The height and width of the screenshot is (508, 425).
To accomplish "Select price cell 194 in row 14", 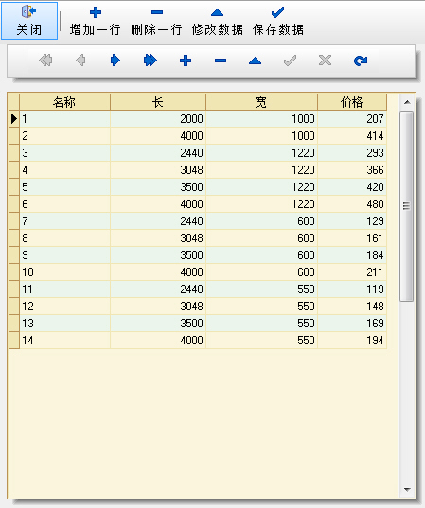I will [352, 341].
